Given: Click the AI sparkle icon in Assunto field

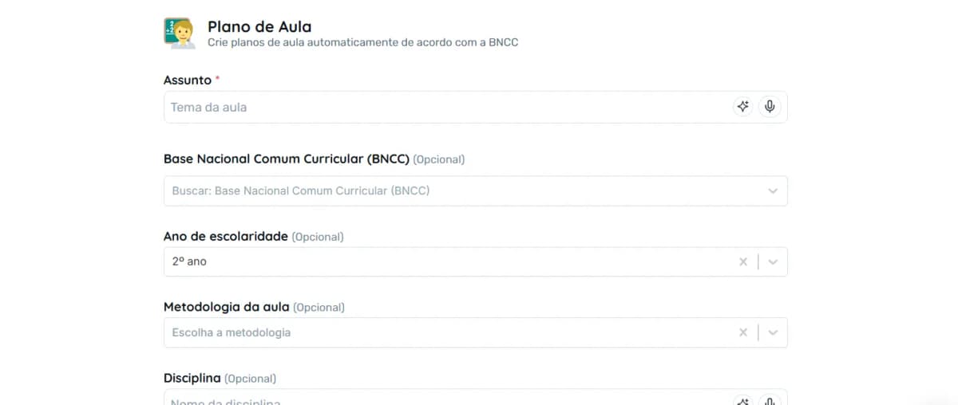Looking at the screenshot, I should tap(743, 107).
